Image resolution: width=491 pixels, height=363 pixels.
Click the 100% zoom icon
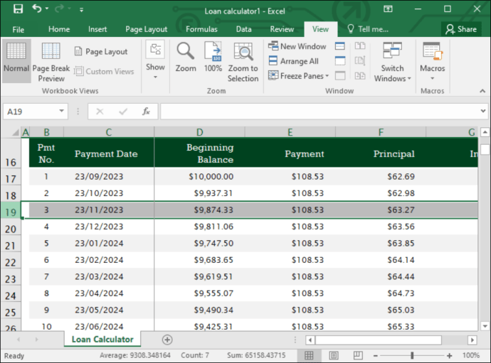(x=213, y=51)
